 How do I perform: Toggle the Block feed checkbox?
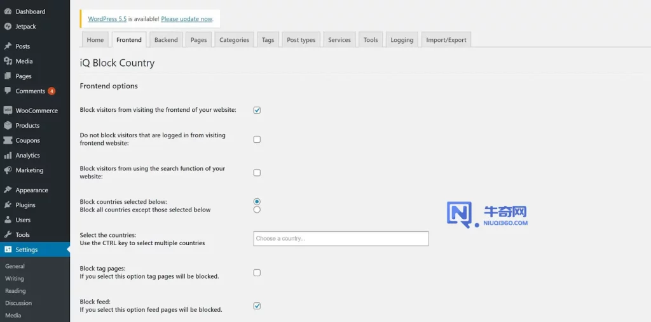point(257,306)
